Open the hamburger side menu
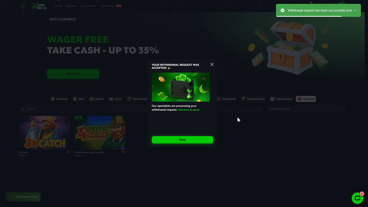Image resolution: width=368 pixels, height=207 pixels. (x=23, y=6)
